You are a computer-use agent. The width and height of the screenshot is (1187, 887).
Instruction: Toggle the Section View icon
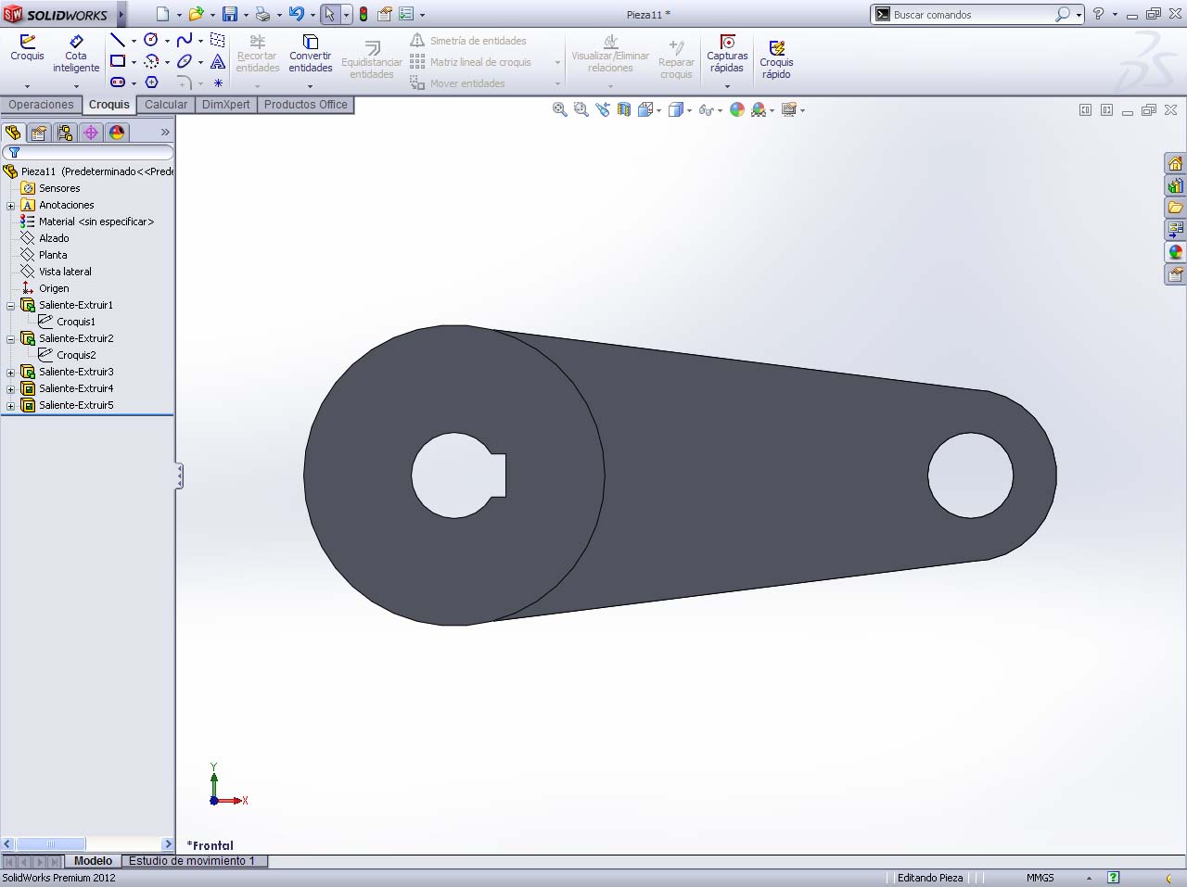(624, 109)
